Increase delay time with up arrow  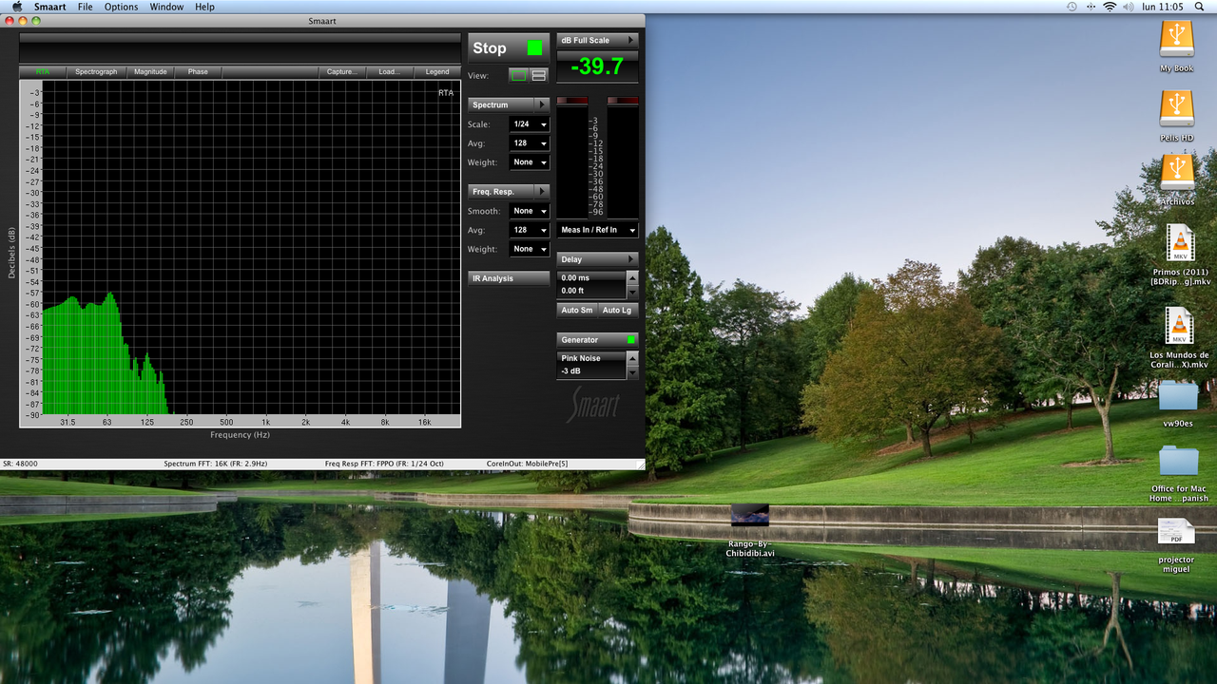(632, 278)
